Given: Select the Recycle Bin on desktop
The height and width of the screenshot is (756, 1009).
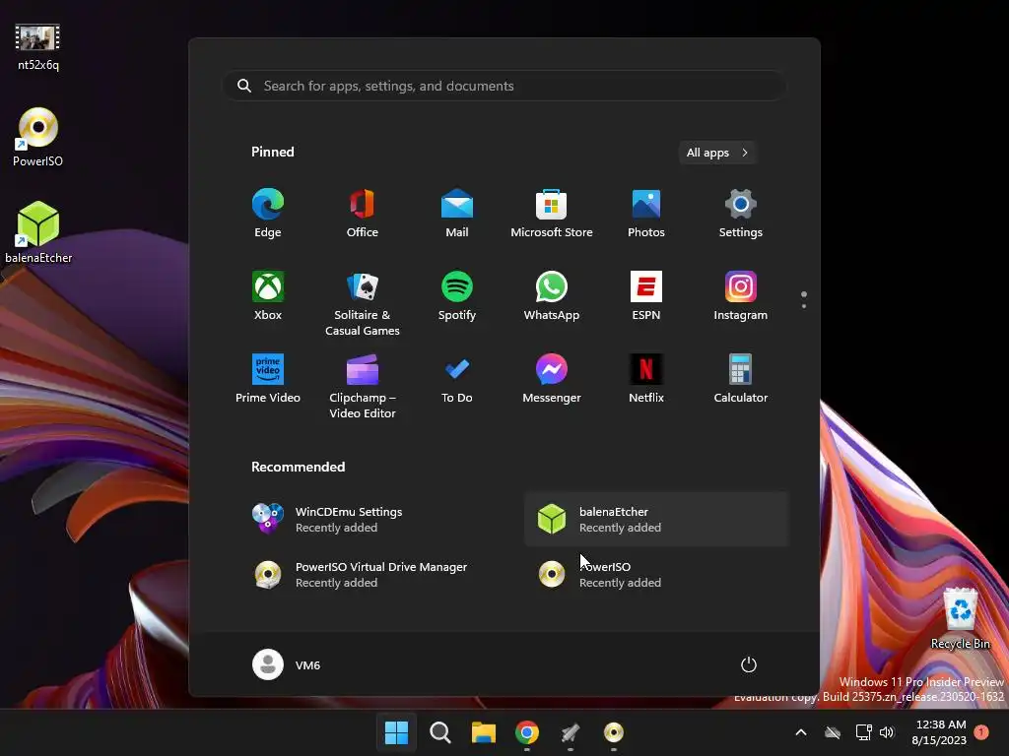Looking at the screenshot, I should 960,618.
